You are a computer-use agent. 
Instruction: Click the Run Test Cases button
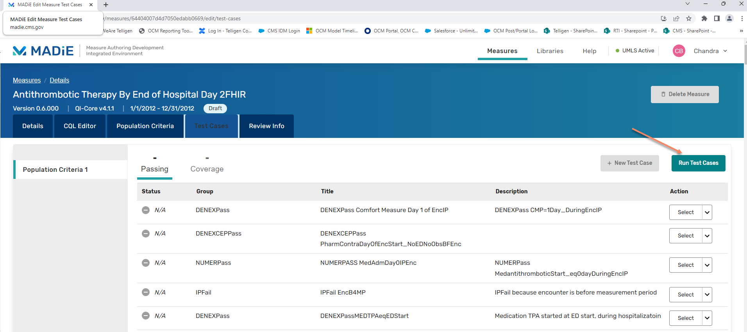699,163
